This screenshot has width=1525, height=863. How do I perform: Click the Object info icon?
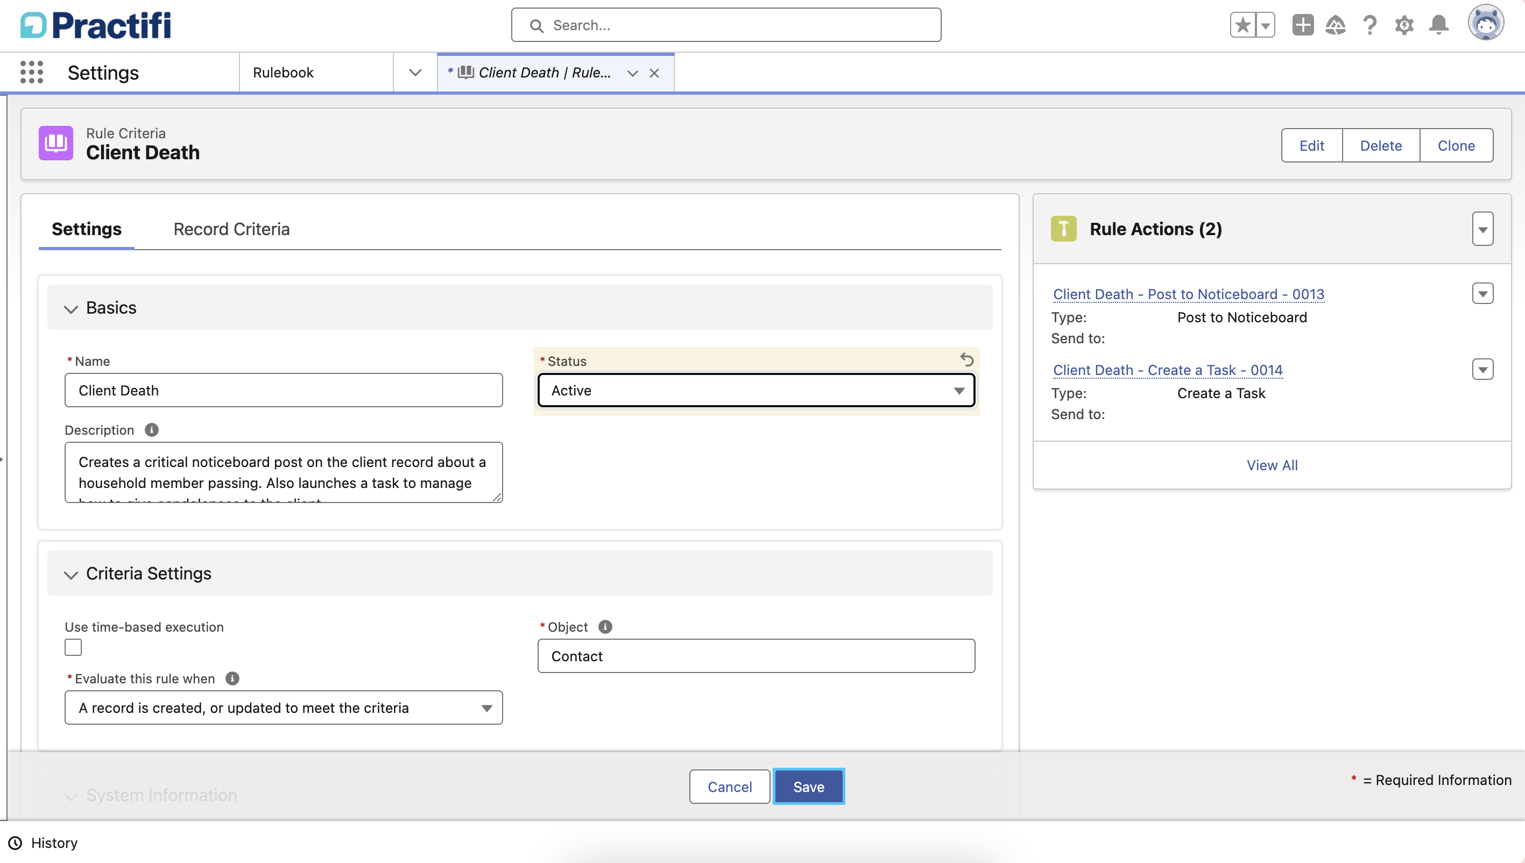pos(605,627)
